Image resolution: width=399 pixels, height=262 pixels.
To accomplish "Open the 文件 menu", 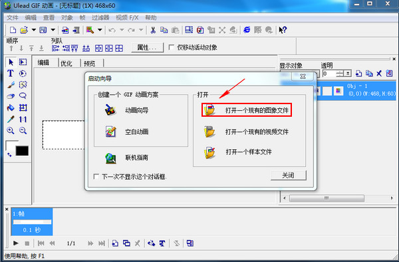I will [x=13, y=18].
